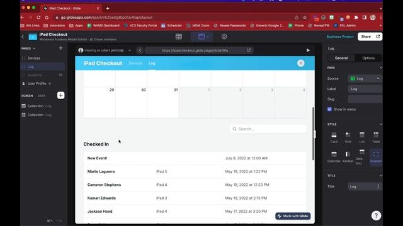Switch to the Options tab
The image size is (403, 226).
pos(368,58)
